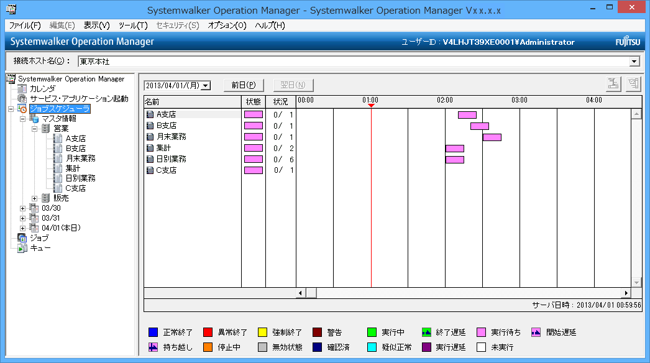Image resolution: width=650 pixels, height=363 pixels.
Task: Click the 状況 column header
Action: pyautogui.click(x=281, y=102)
